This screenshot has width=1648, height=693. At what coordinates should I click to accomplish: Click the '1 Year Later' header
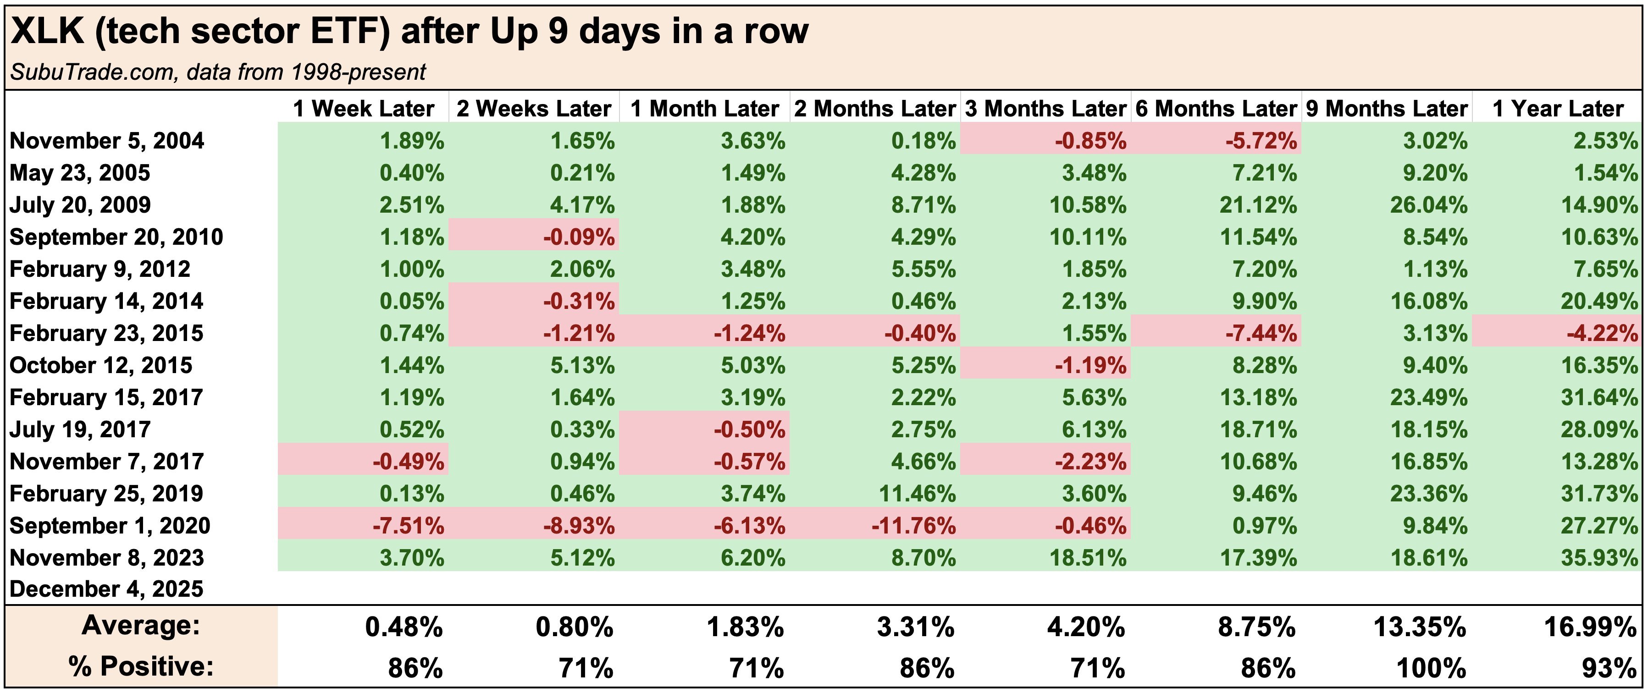(x=1558, y=108)
